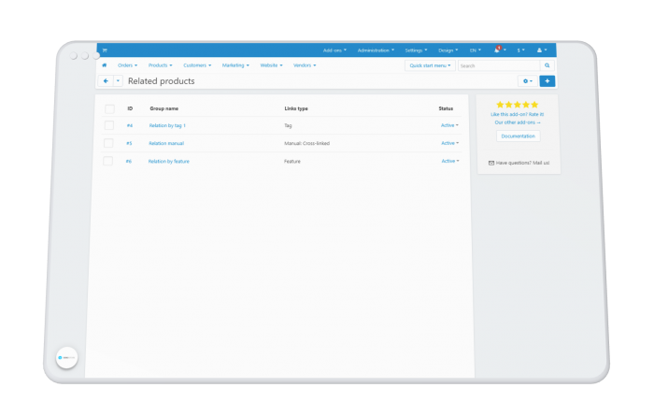
Task: Open Active status dropdown for Relation manual
Action: pos(450,143)
